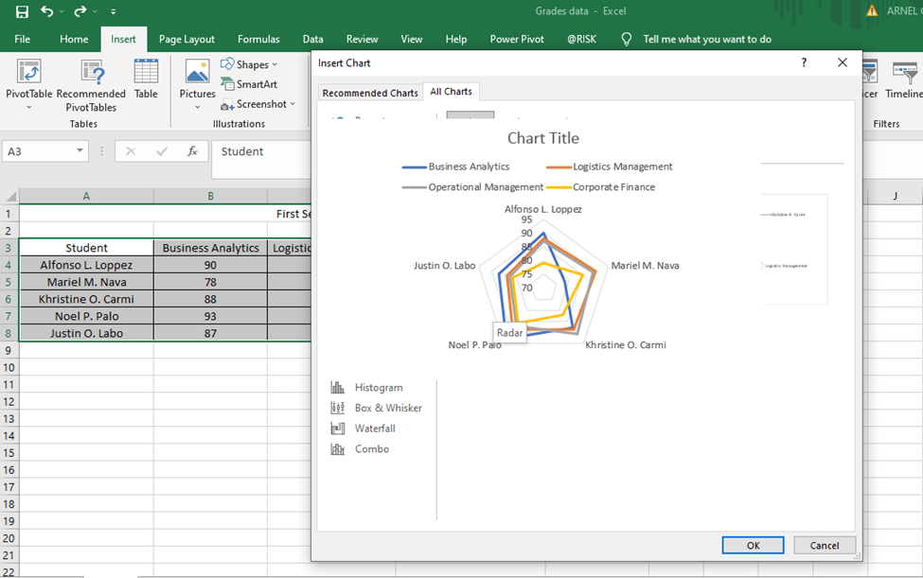Image resolution: width=923 pixels, height=578 pixels.
Task: Click the Business Analytics header cell
Action: [211, 248]
